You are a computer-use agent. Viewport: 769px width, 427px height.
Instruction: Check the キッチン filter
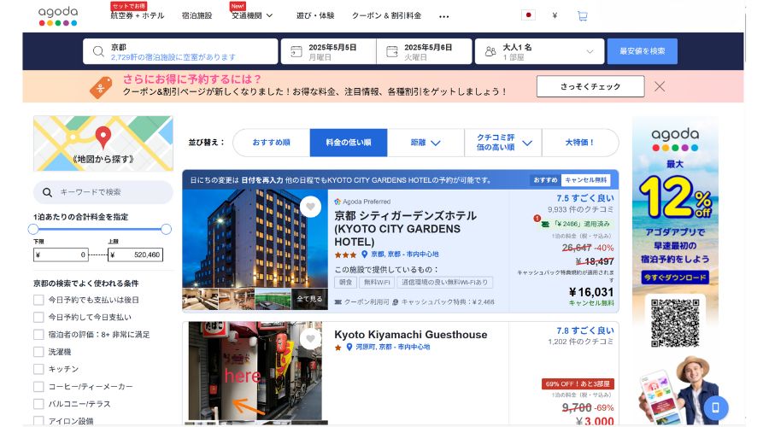point(38,369)
